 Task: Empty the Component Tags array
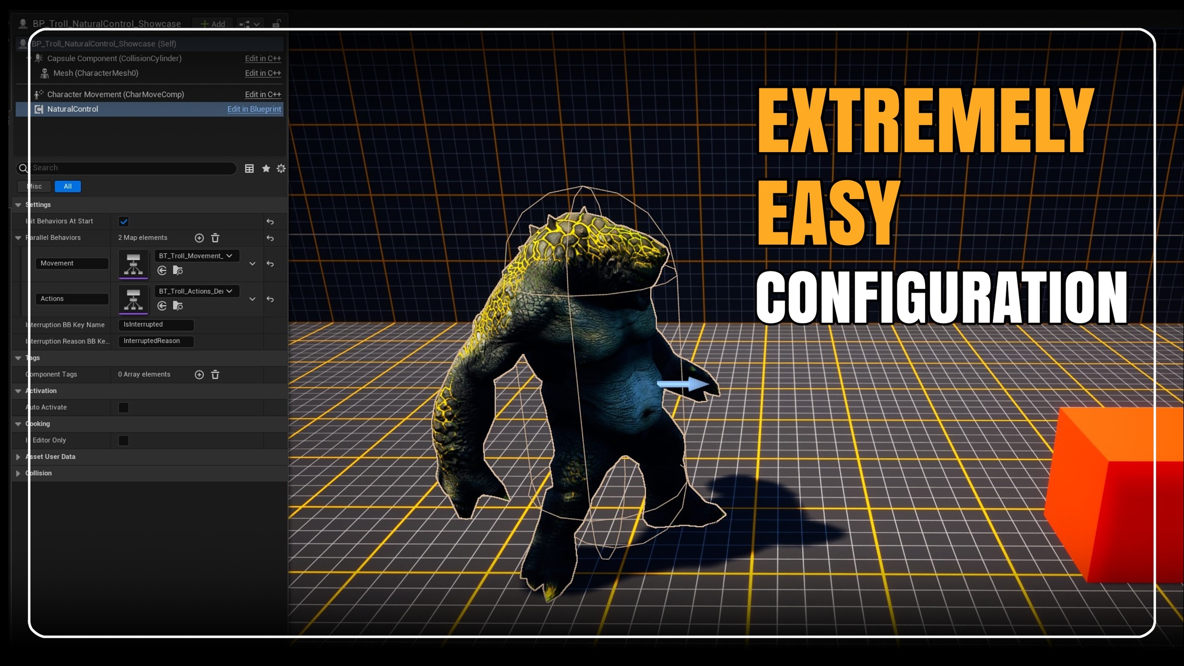tap(215, 375)
